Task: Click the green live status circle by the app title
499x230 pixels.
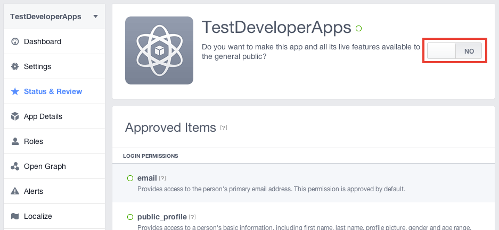Action: (x=358, y=29)
